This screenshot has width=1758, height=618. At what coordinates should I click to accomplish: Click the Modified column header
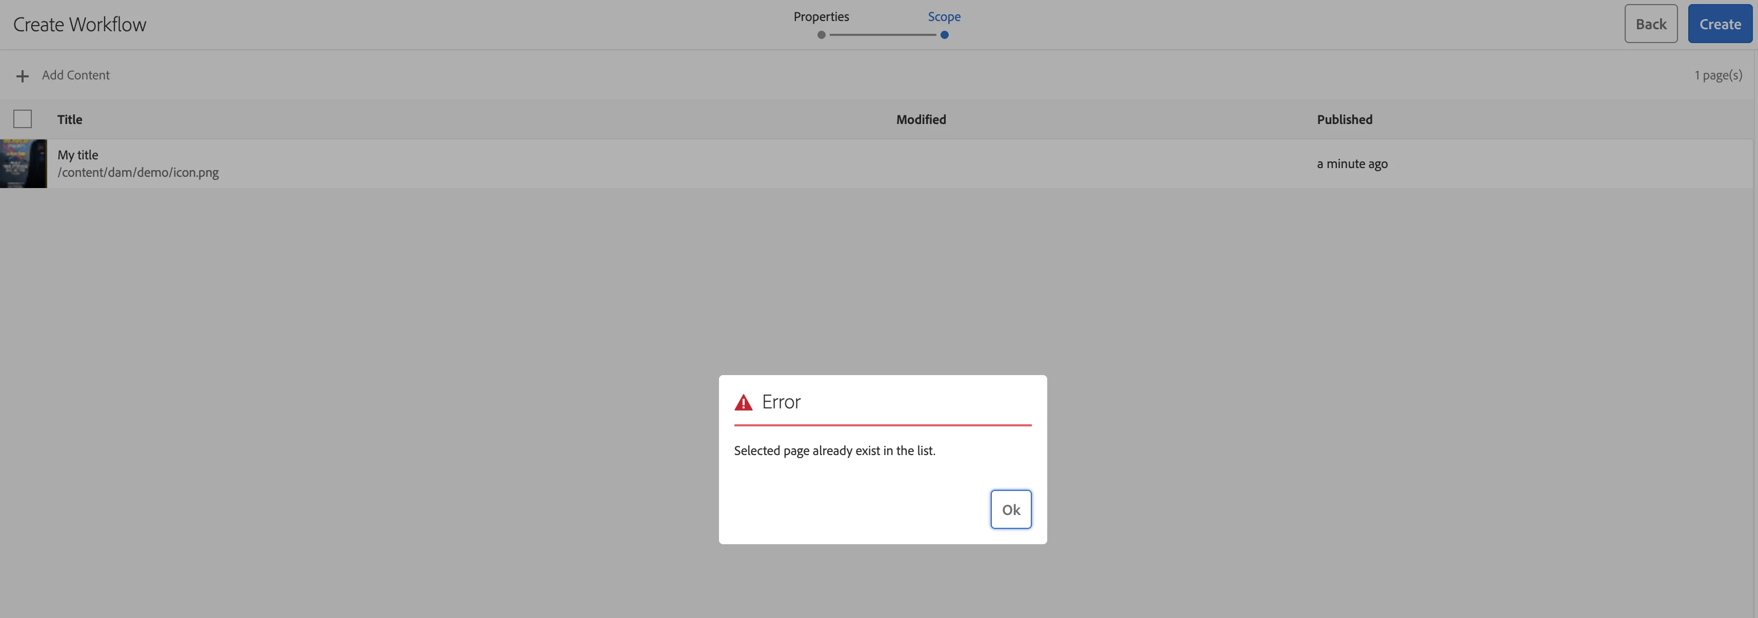[921, 119]
